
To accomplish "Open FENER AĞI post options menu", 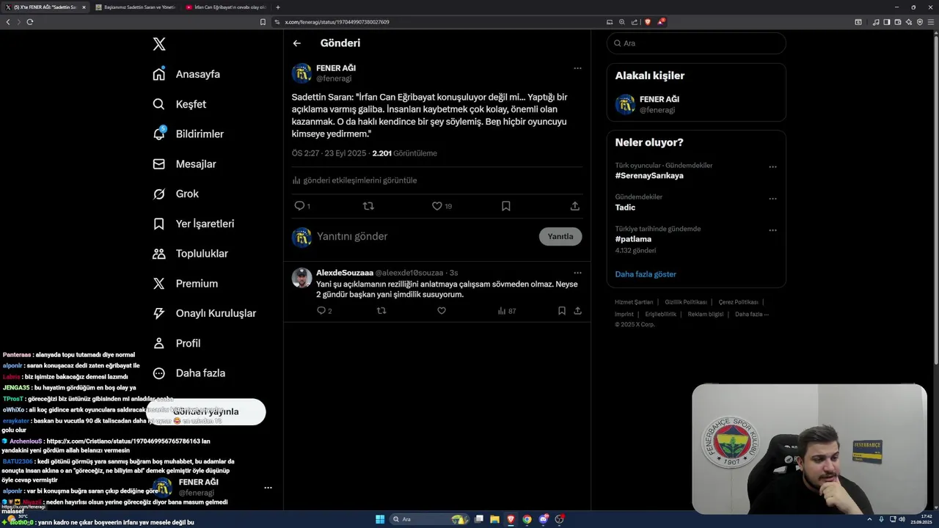I will coord(577,68).
